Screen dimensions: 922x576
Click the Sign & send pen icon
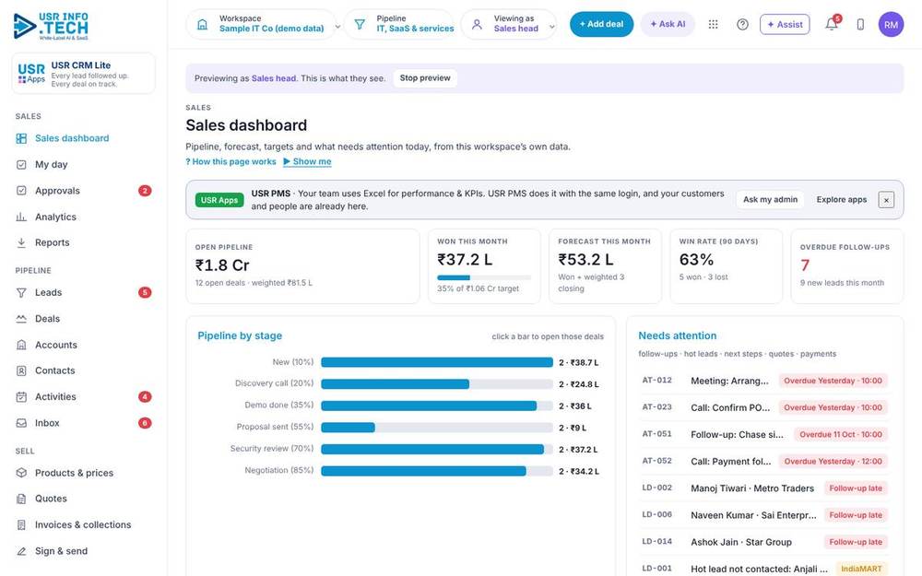pyautogui.click(x=21, y=551)
